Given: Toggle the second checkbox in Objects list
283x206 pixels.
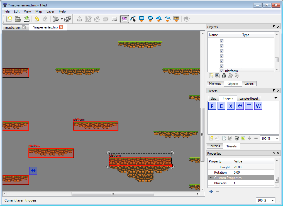Looking at the screenshot, I should pos(221,45).
